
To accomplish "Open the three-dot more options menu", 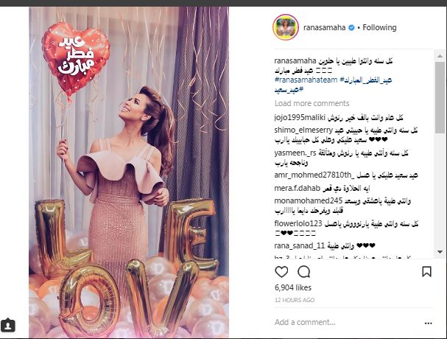I will pyautogui.click(x=428, y=324).
